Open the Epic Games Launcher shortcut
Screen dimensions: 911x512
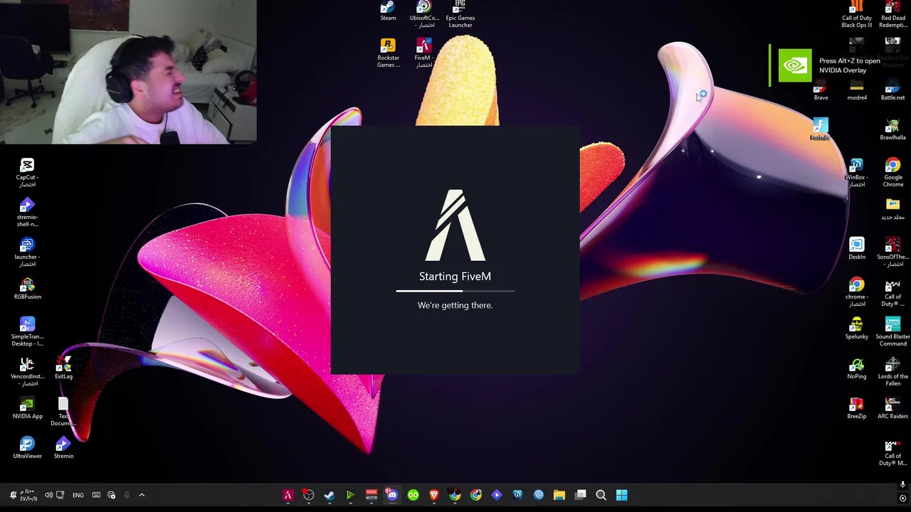tap(460, 14)
